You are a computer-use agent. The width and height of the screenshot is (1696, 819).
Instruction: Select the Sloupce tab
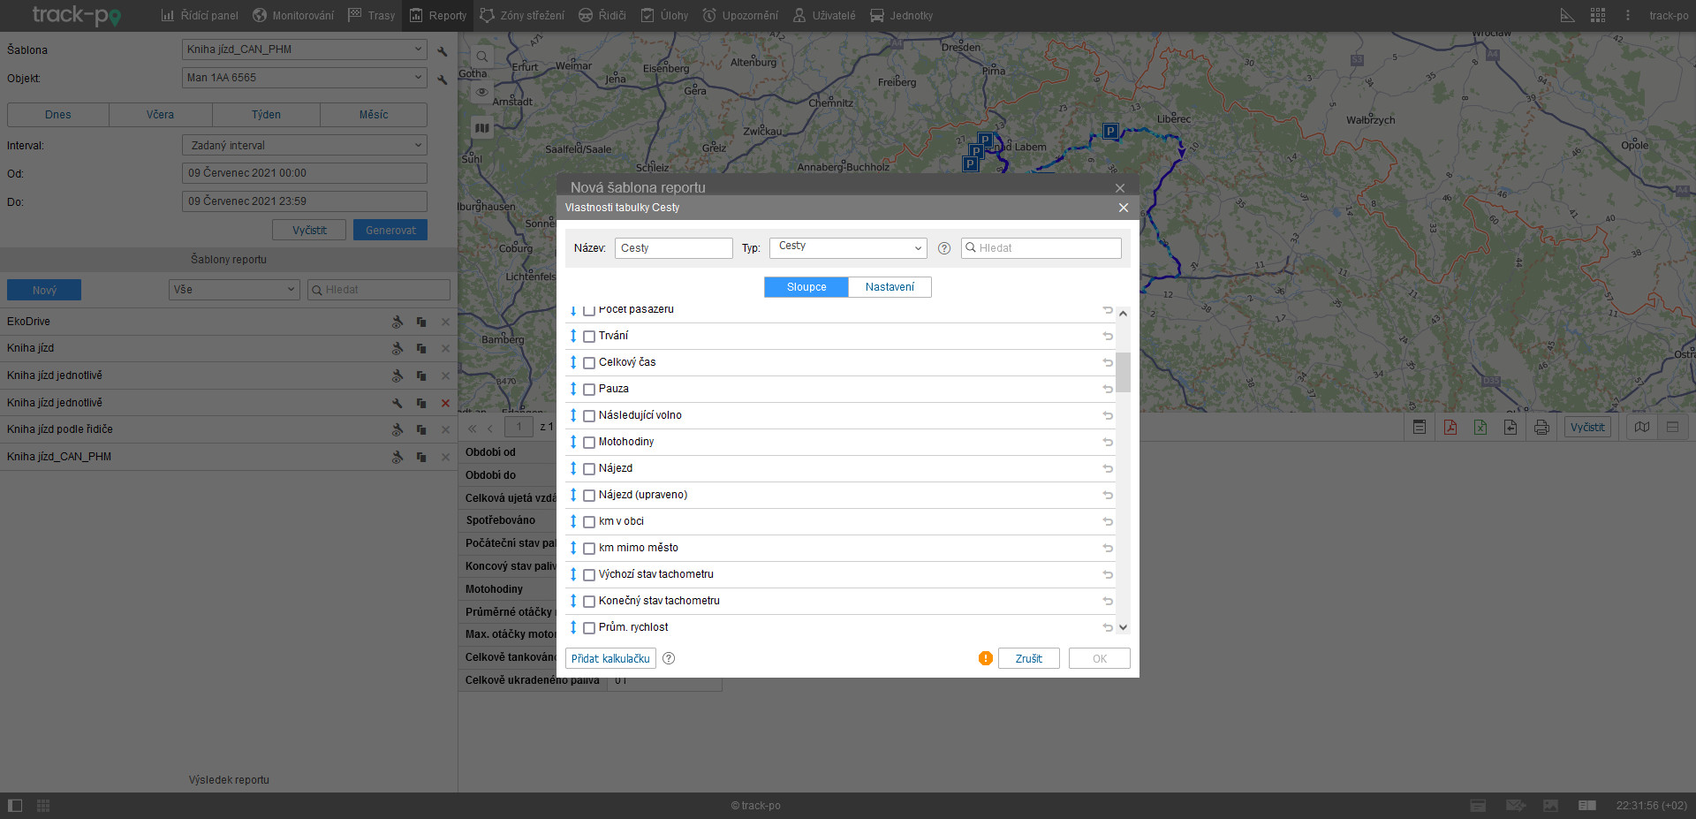[806, 287]
